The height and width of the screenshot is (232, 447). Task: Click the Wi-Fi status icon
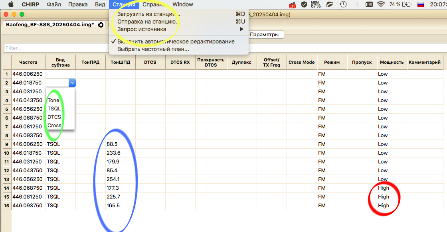pos(381,4)
